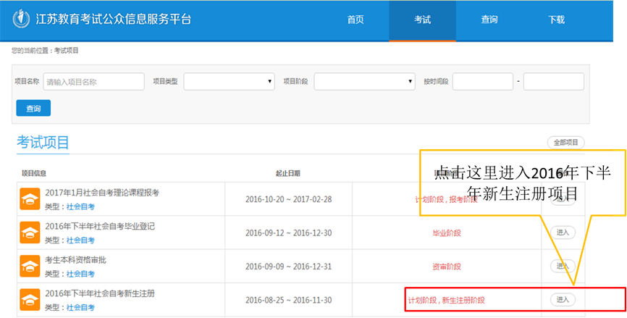This screenshot has width=627, height=318.
Task: Click the orange cap icon for 考生本科资格审批
Action: [30, 266]
